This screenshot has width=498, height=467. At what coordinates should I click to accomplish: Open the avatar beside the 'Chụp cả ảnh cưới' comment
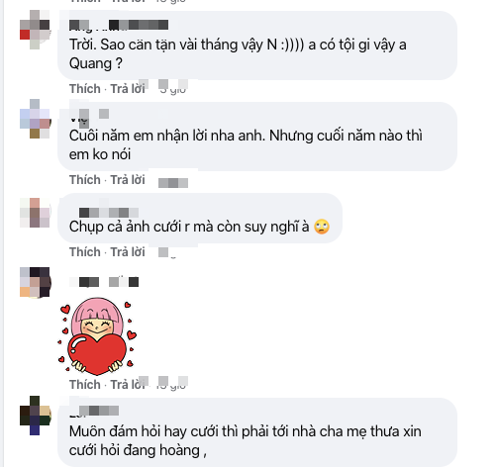[35, 213]
